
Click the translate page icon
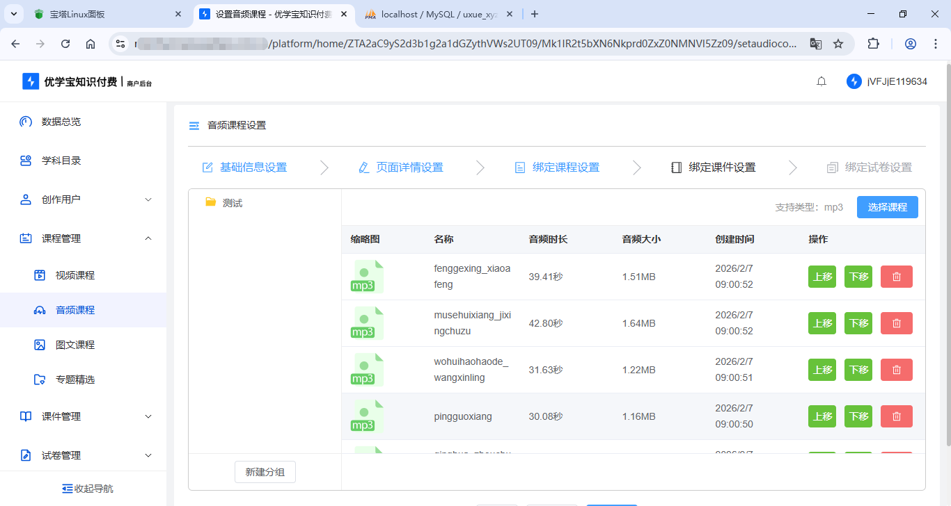coord(815,44)
